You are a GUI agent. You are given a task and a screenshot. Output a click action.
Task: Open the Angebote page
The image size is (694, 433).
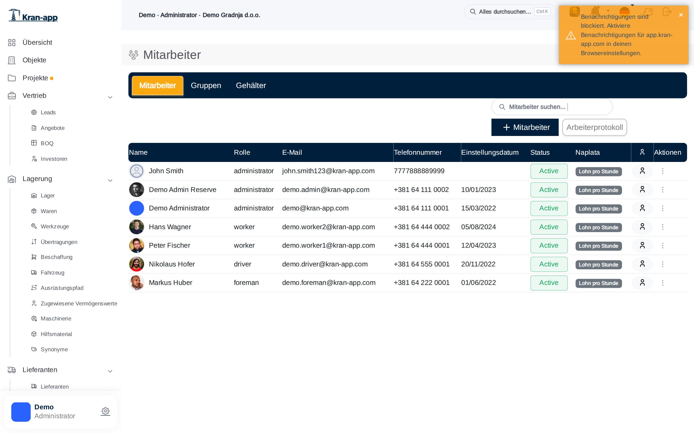pyautogui.click(x=52, y=128)
